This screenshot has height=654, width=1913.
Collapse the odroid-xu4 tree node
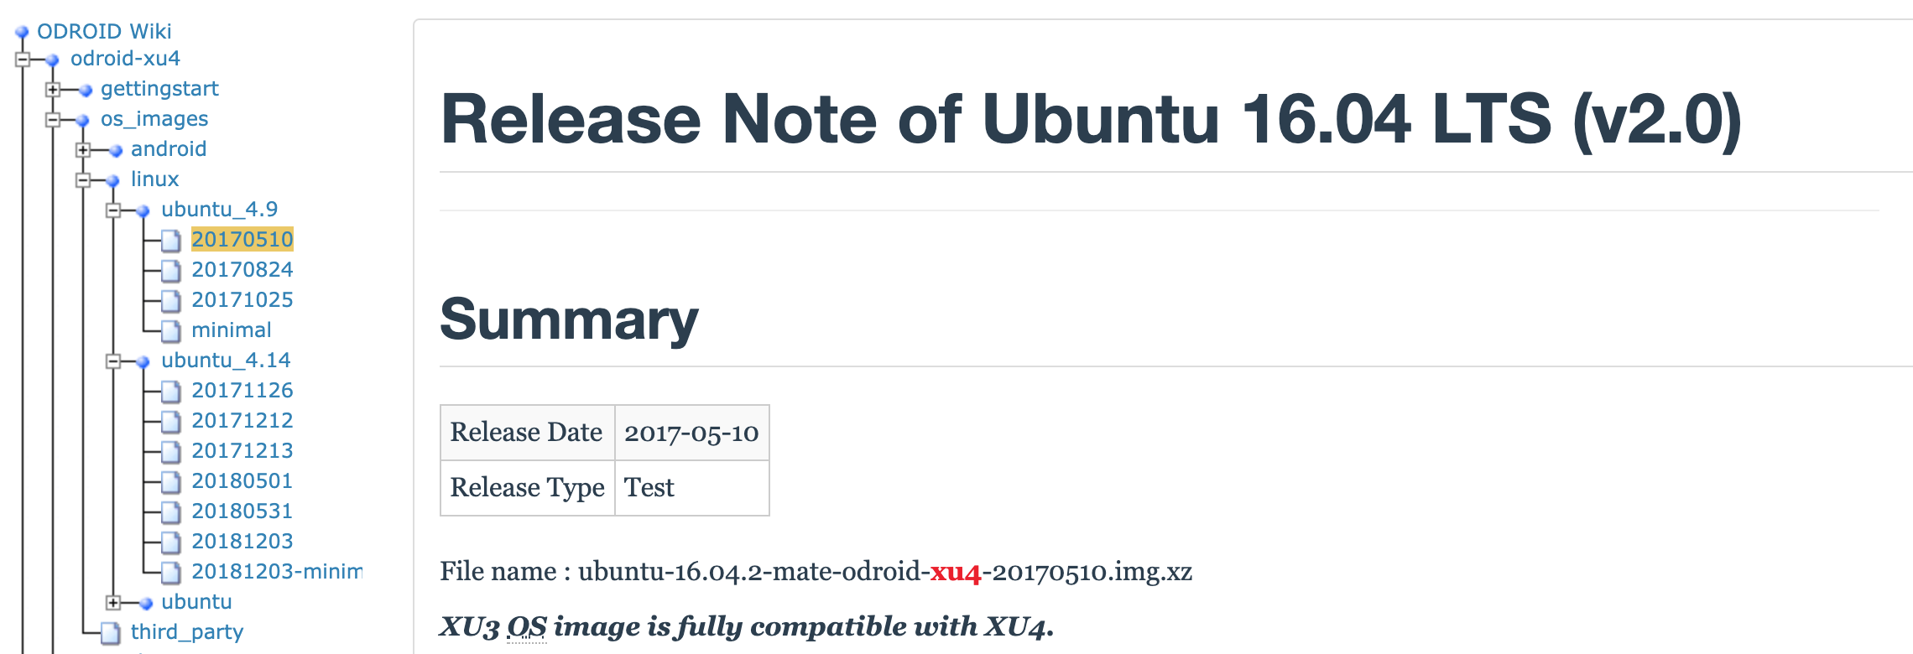[23, 60]
